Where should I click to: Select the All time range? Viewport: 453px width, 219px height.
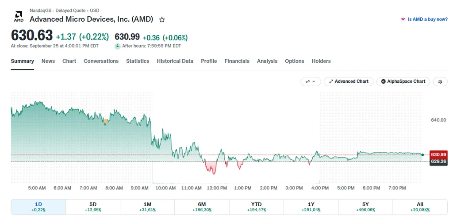pyautogui.click(x=420, y=207)
